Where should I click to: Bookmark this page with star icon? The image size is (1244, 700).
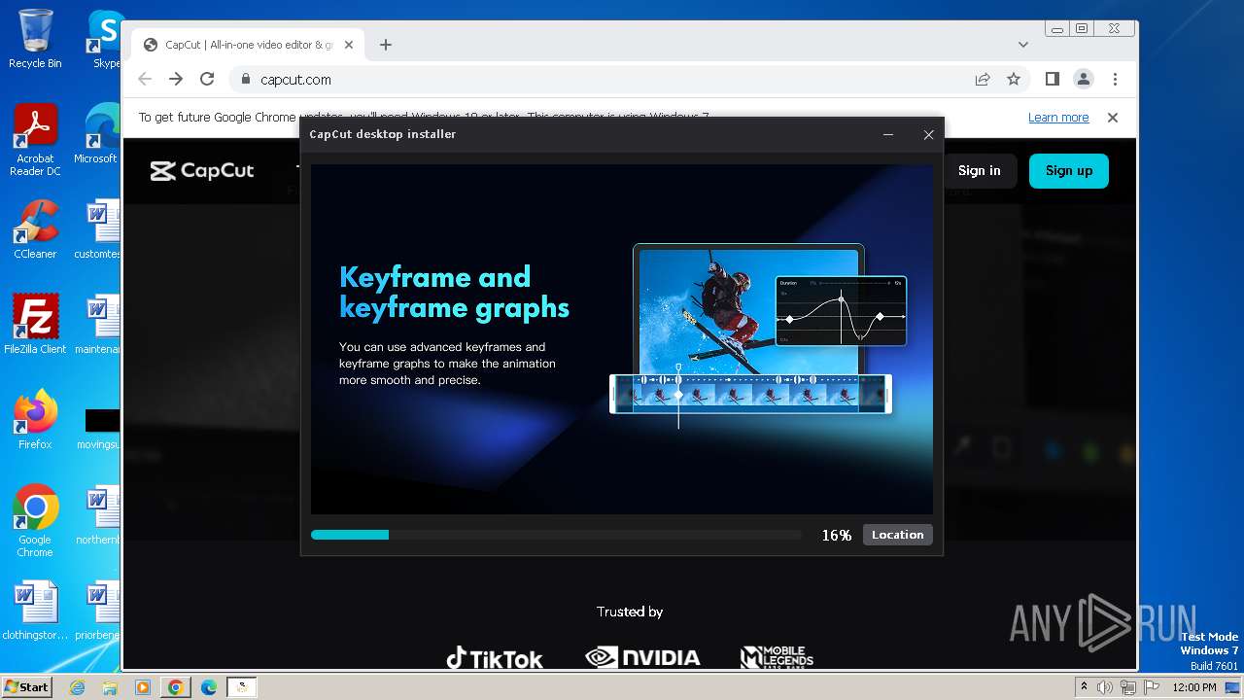(1014, 80)
